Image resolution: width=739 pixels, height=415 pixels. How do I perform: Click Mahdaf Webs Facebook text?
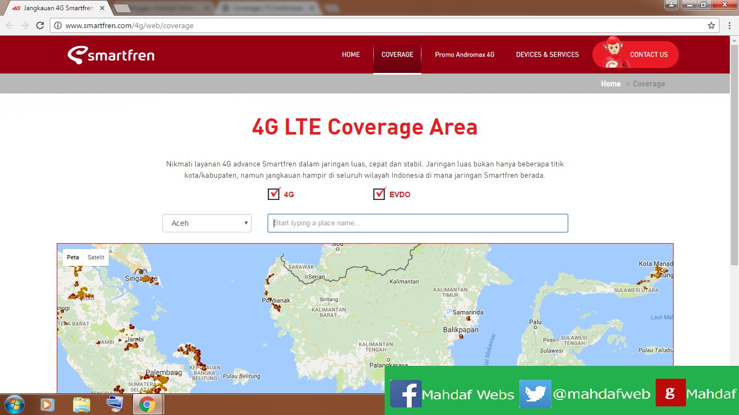tap(468, 394)
